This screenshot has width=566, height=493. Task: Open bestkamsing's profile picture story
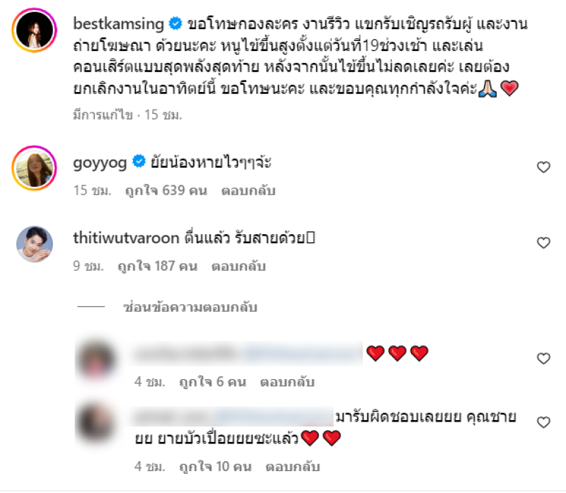tap(34, 30)
